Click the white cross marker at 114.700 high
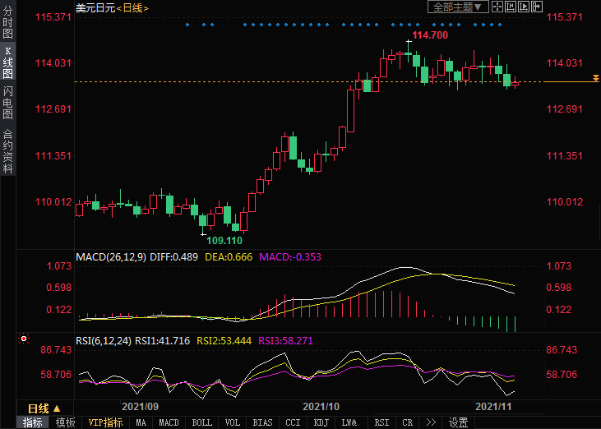 pyautogui.click(x=409, y=40)
